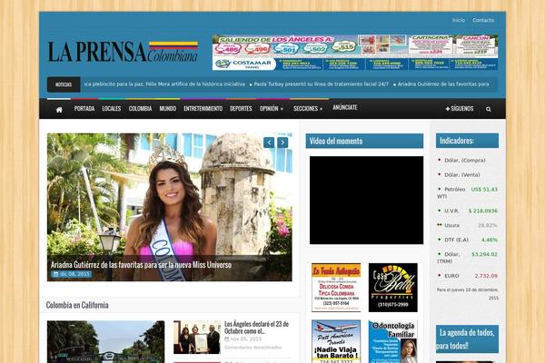Open ticker headline about Paola Turbay
The width and height of the screenshot is (545, 363).
point(322,84)
